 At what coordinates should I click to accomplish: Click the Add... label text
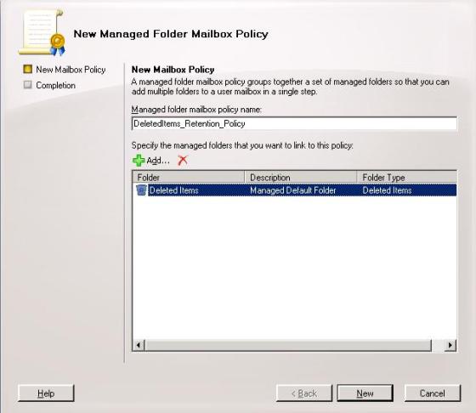pos(158,161)
